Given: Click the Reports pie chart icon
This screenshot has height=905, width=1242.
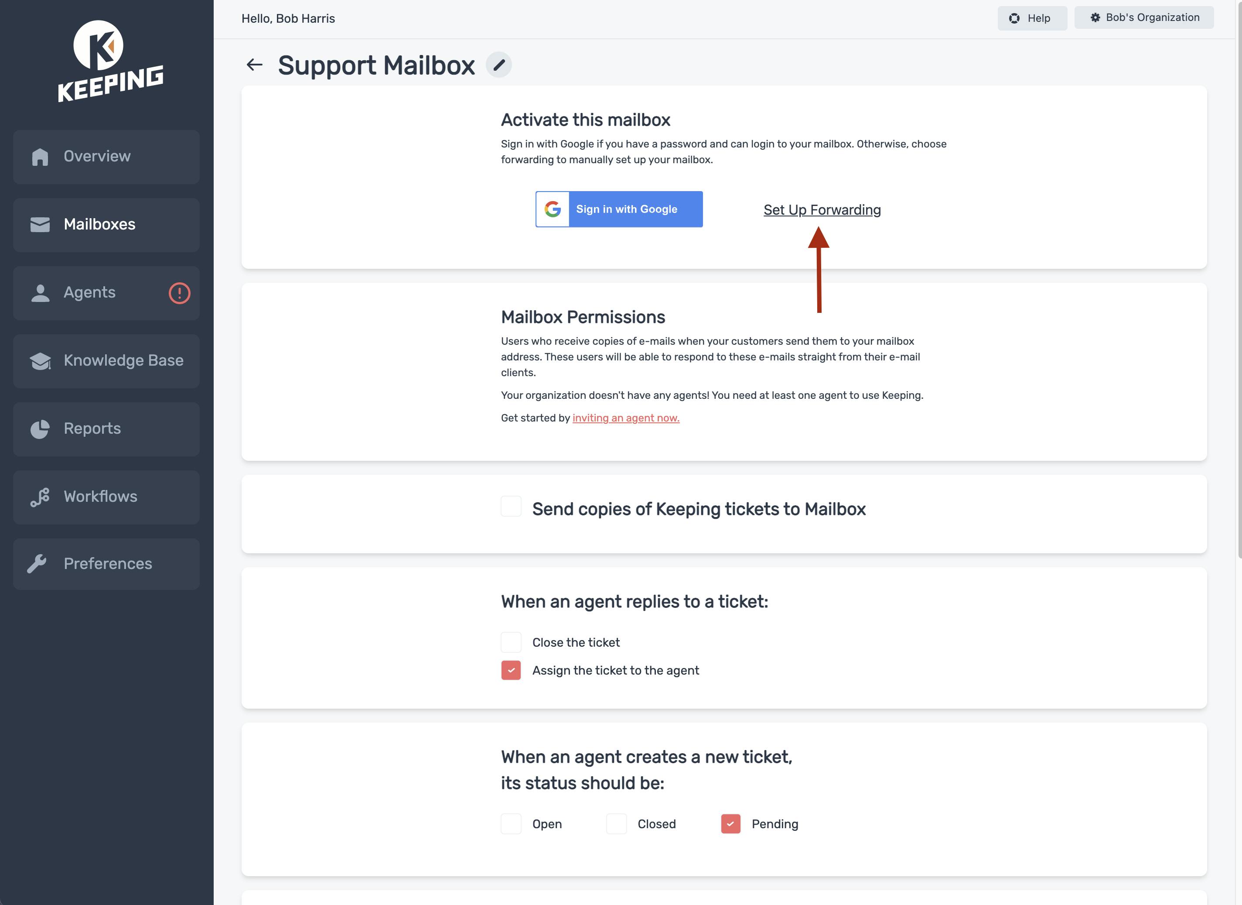Looking at the screenshot, I should (x=40, y=429).
